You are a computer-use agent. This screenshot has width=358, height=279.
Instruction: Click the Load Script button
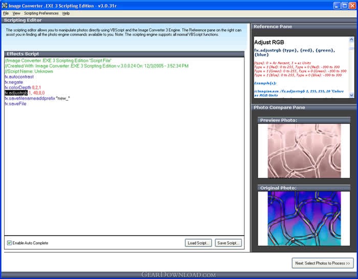pos(198,243)
